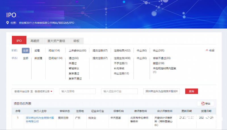Click the company name search field

click(x=162, y=91)
